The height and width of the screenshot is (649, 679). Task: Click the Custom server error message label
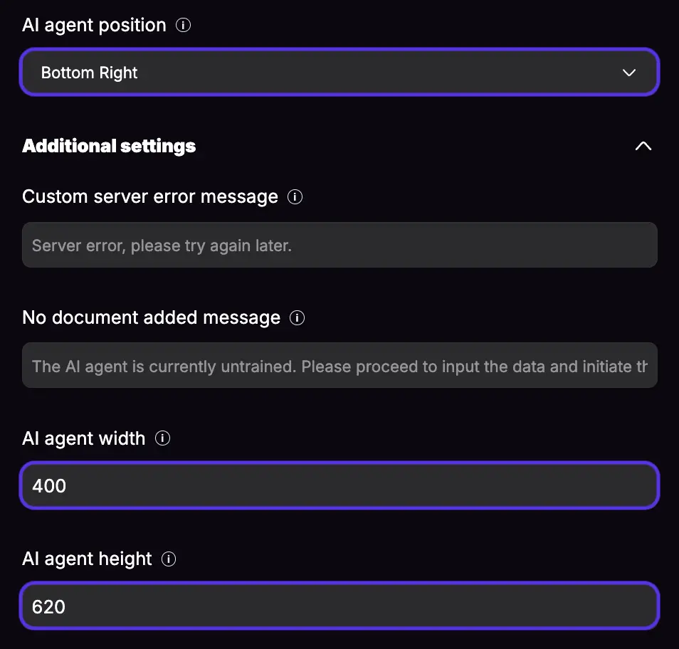point(150,196)
